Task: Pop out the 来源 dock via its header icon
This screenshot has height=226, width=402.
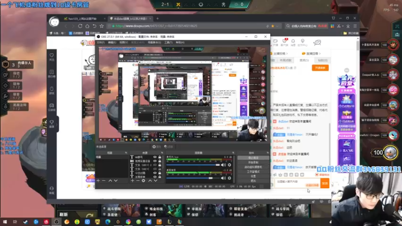Action: click(162, 153)
